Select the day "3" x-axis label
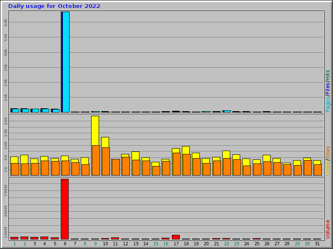Viewport: 333px width, 249px height. pos(35,244)
